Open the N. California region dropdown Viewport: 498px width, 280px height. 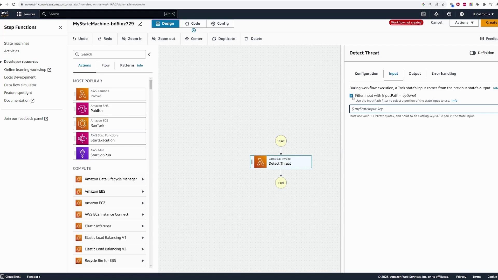(x=483, y=14)
